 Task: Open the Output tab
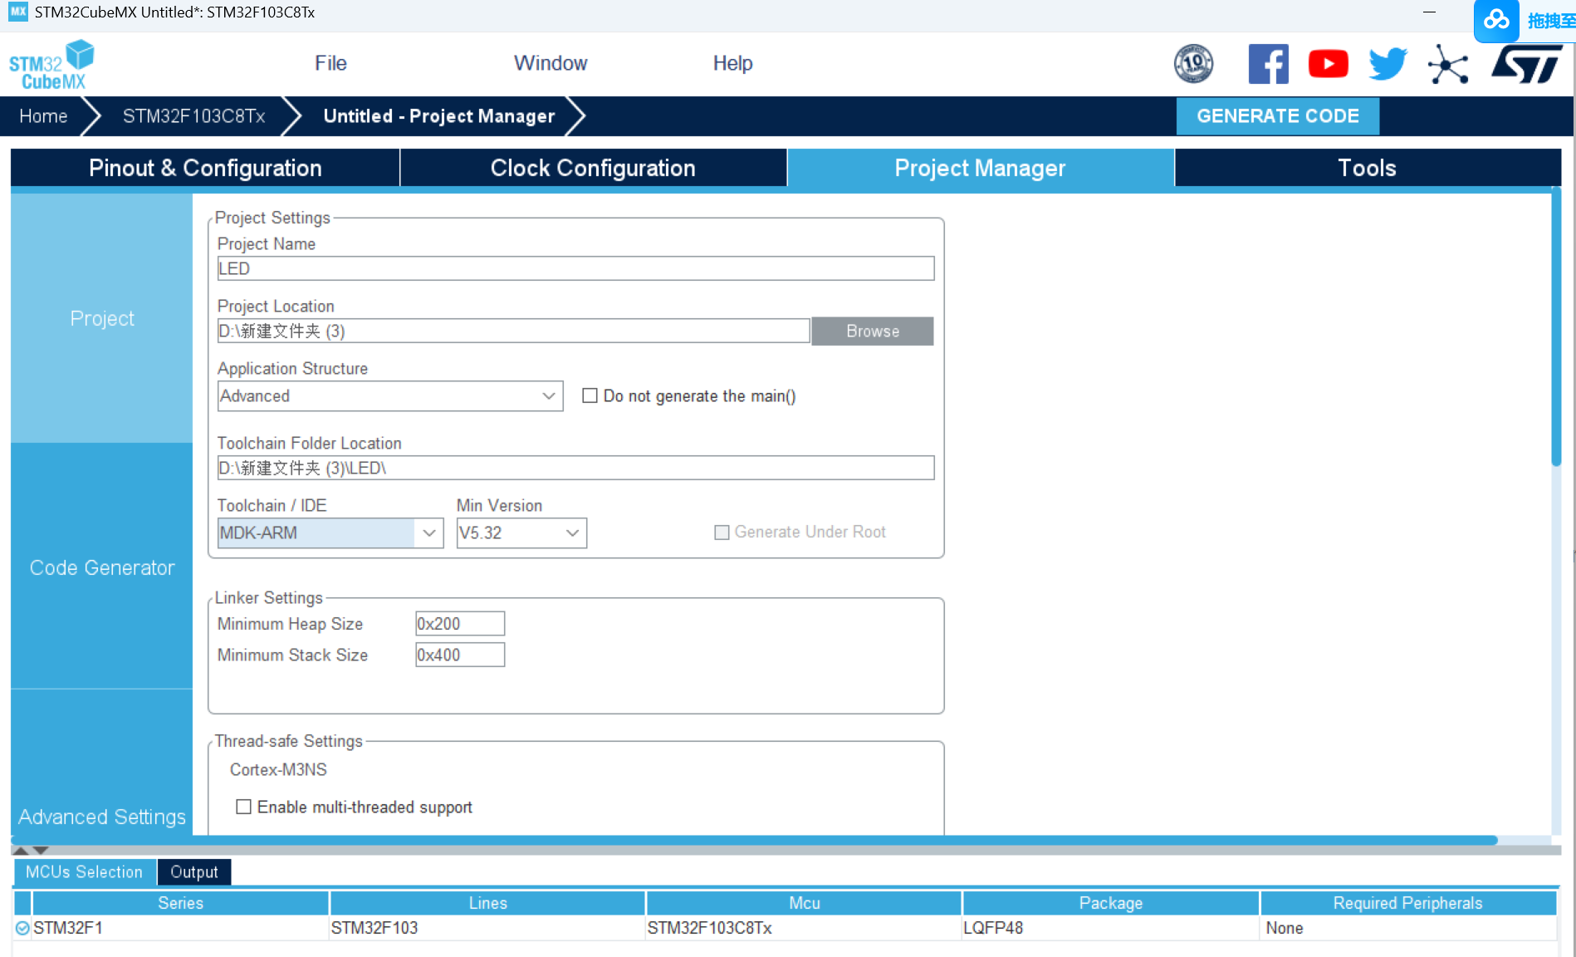pos(194,872)
